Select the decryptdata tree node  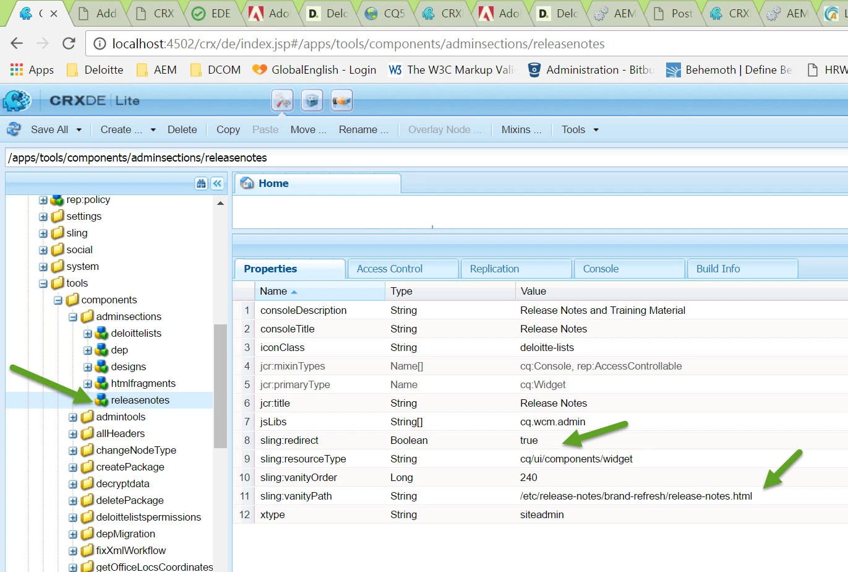(x=122, y=483)
